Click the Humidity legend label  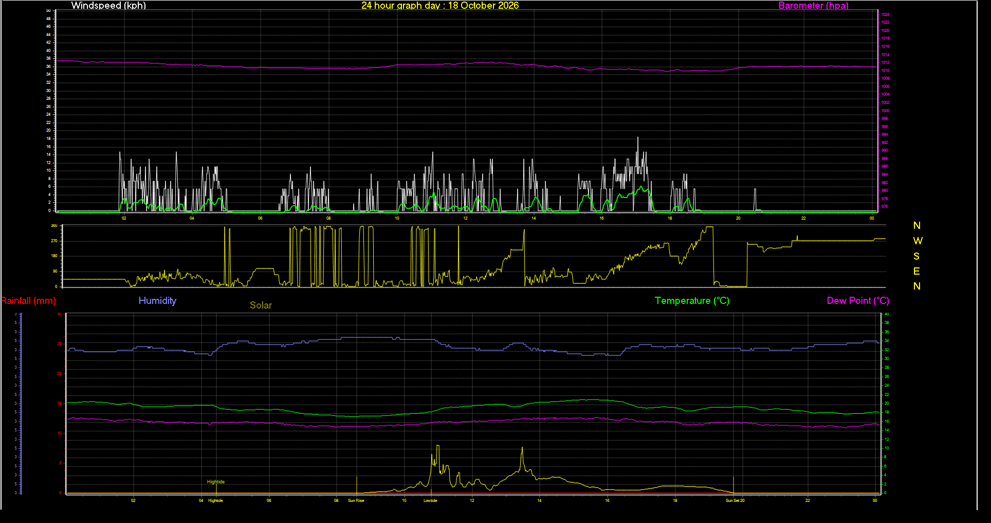click(x=157, y=301)
